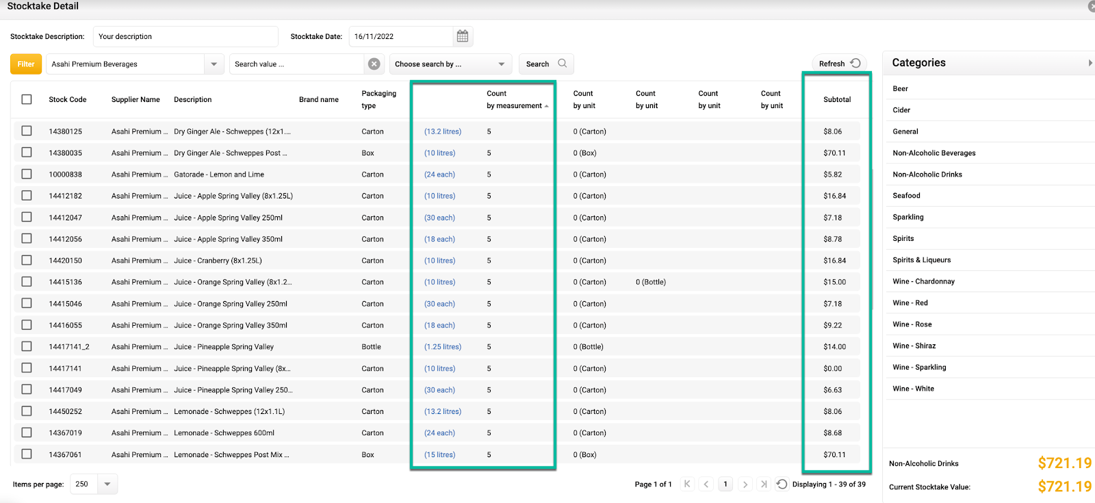Select the Non-Alcoholic Beverages category
Viewport: 1095px width, 503px height.
[934, 153]
